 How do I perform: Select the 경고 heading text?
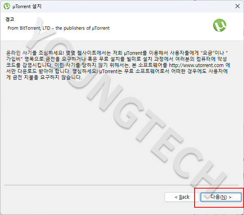pos(10,20)
